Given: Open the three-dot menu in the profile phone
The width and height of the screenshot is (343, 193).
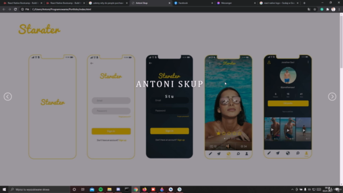Looking at the screenshot, I should pyautogui.click(x=308, y=62).
